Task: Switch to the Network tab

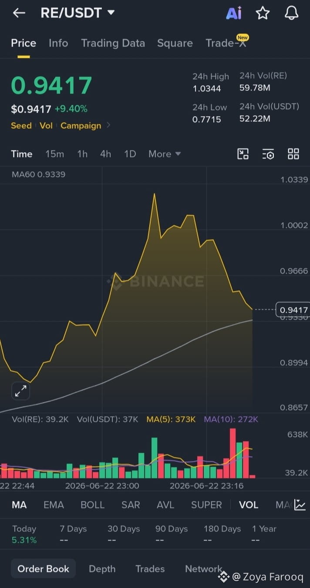Action: click(204, 569)
